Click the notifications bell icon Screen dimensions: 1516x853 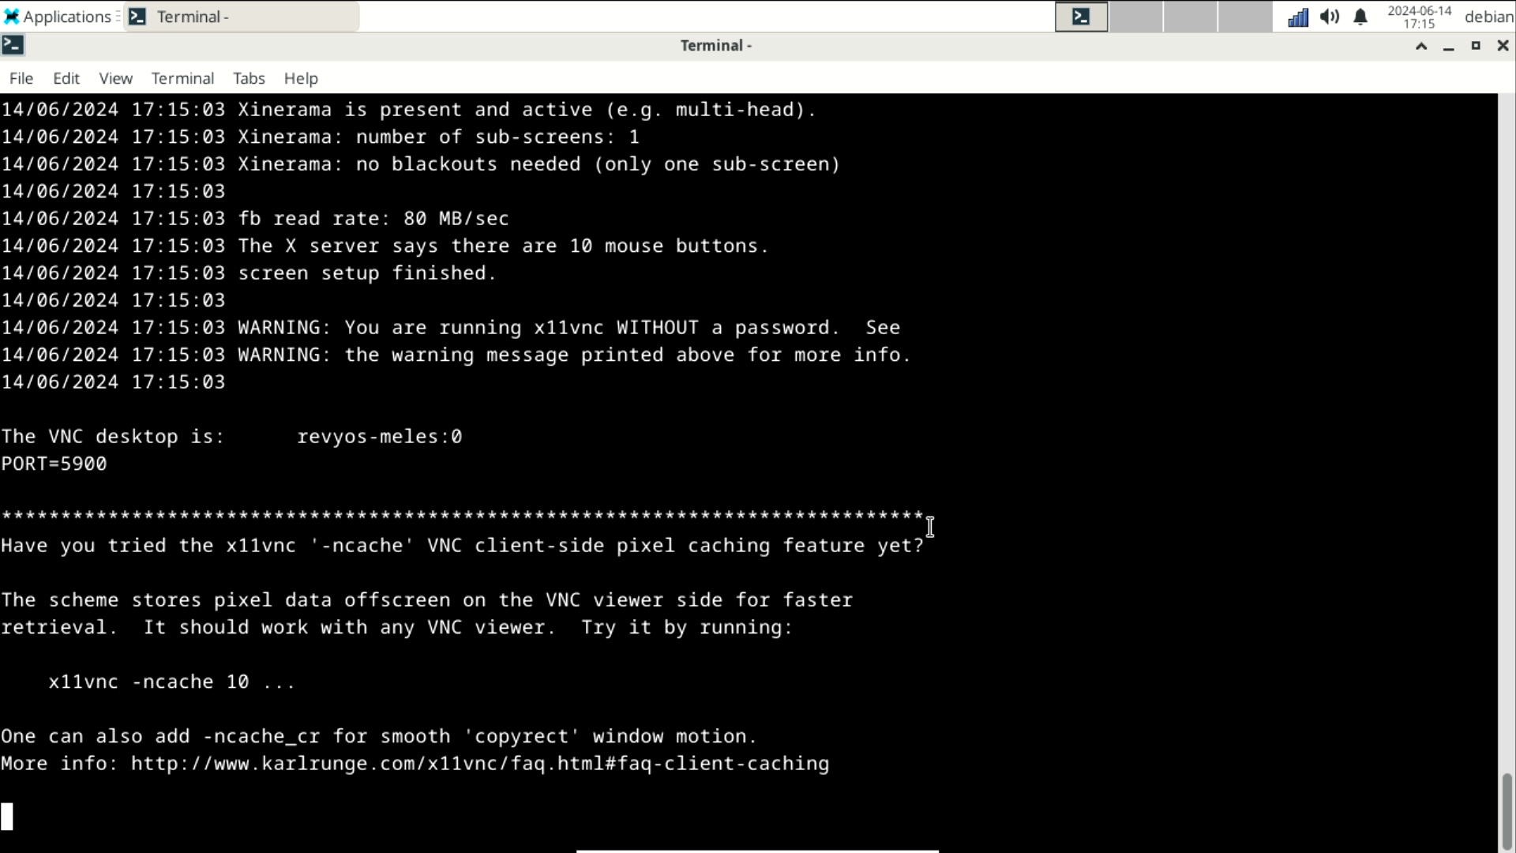click(1361, 16)
